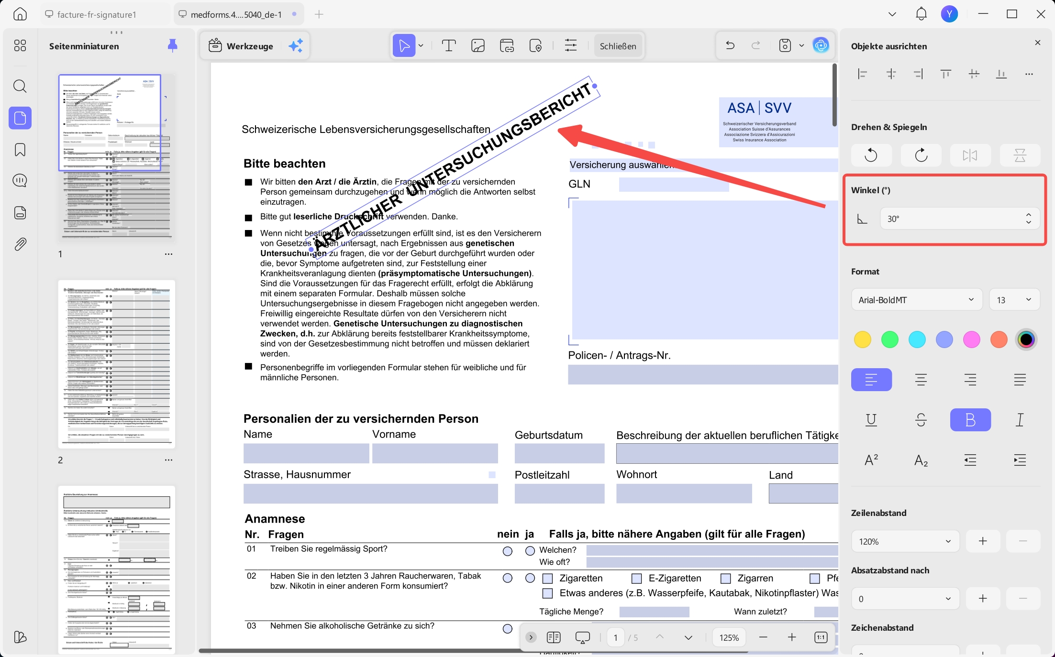Set text alignment to justified
This screenshot has width=1055, height=657.
click(x=1020, y=380)
